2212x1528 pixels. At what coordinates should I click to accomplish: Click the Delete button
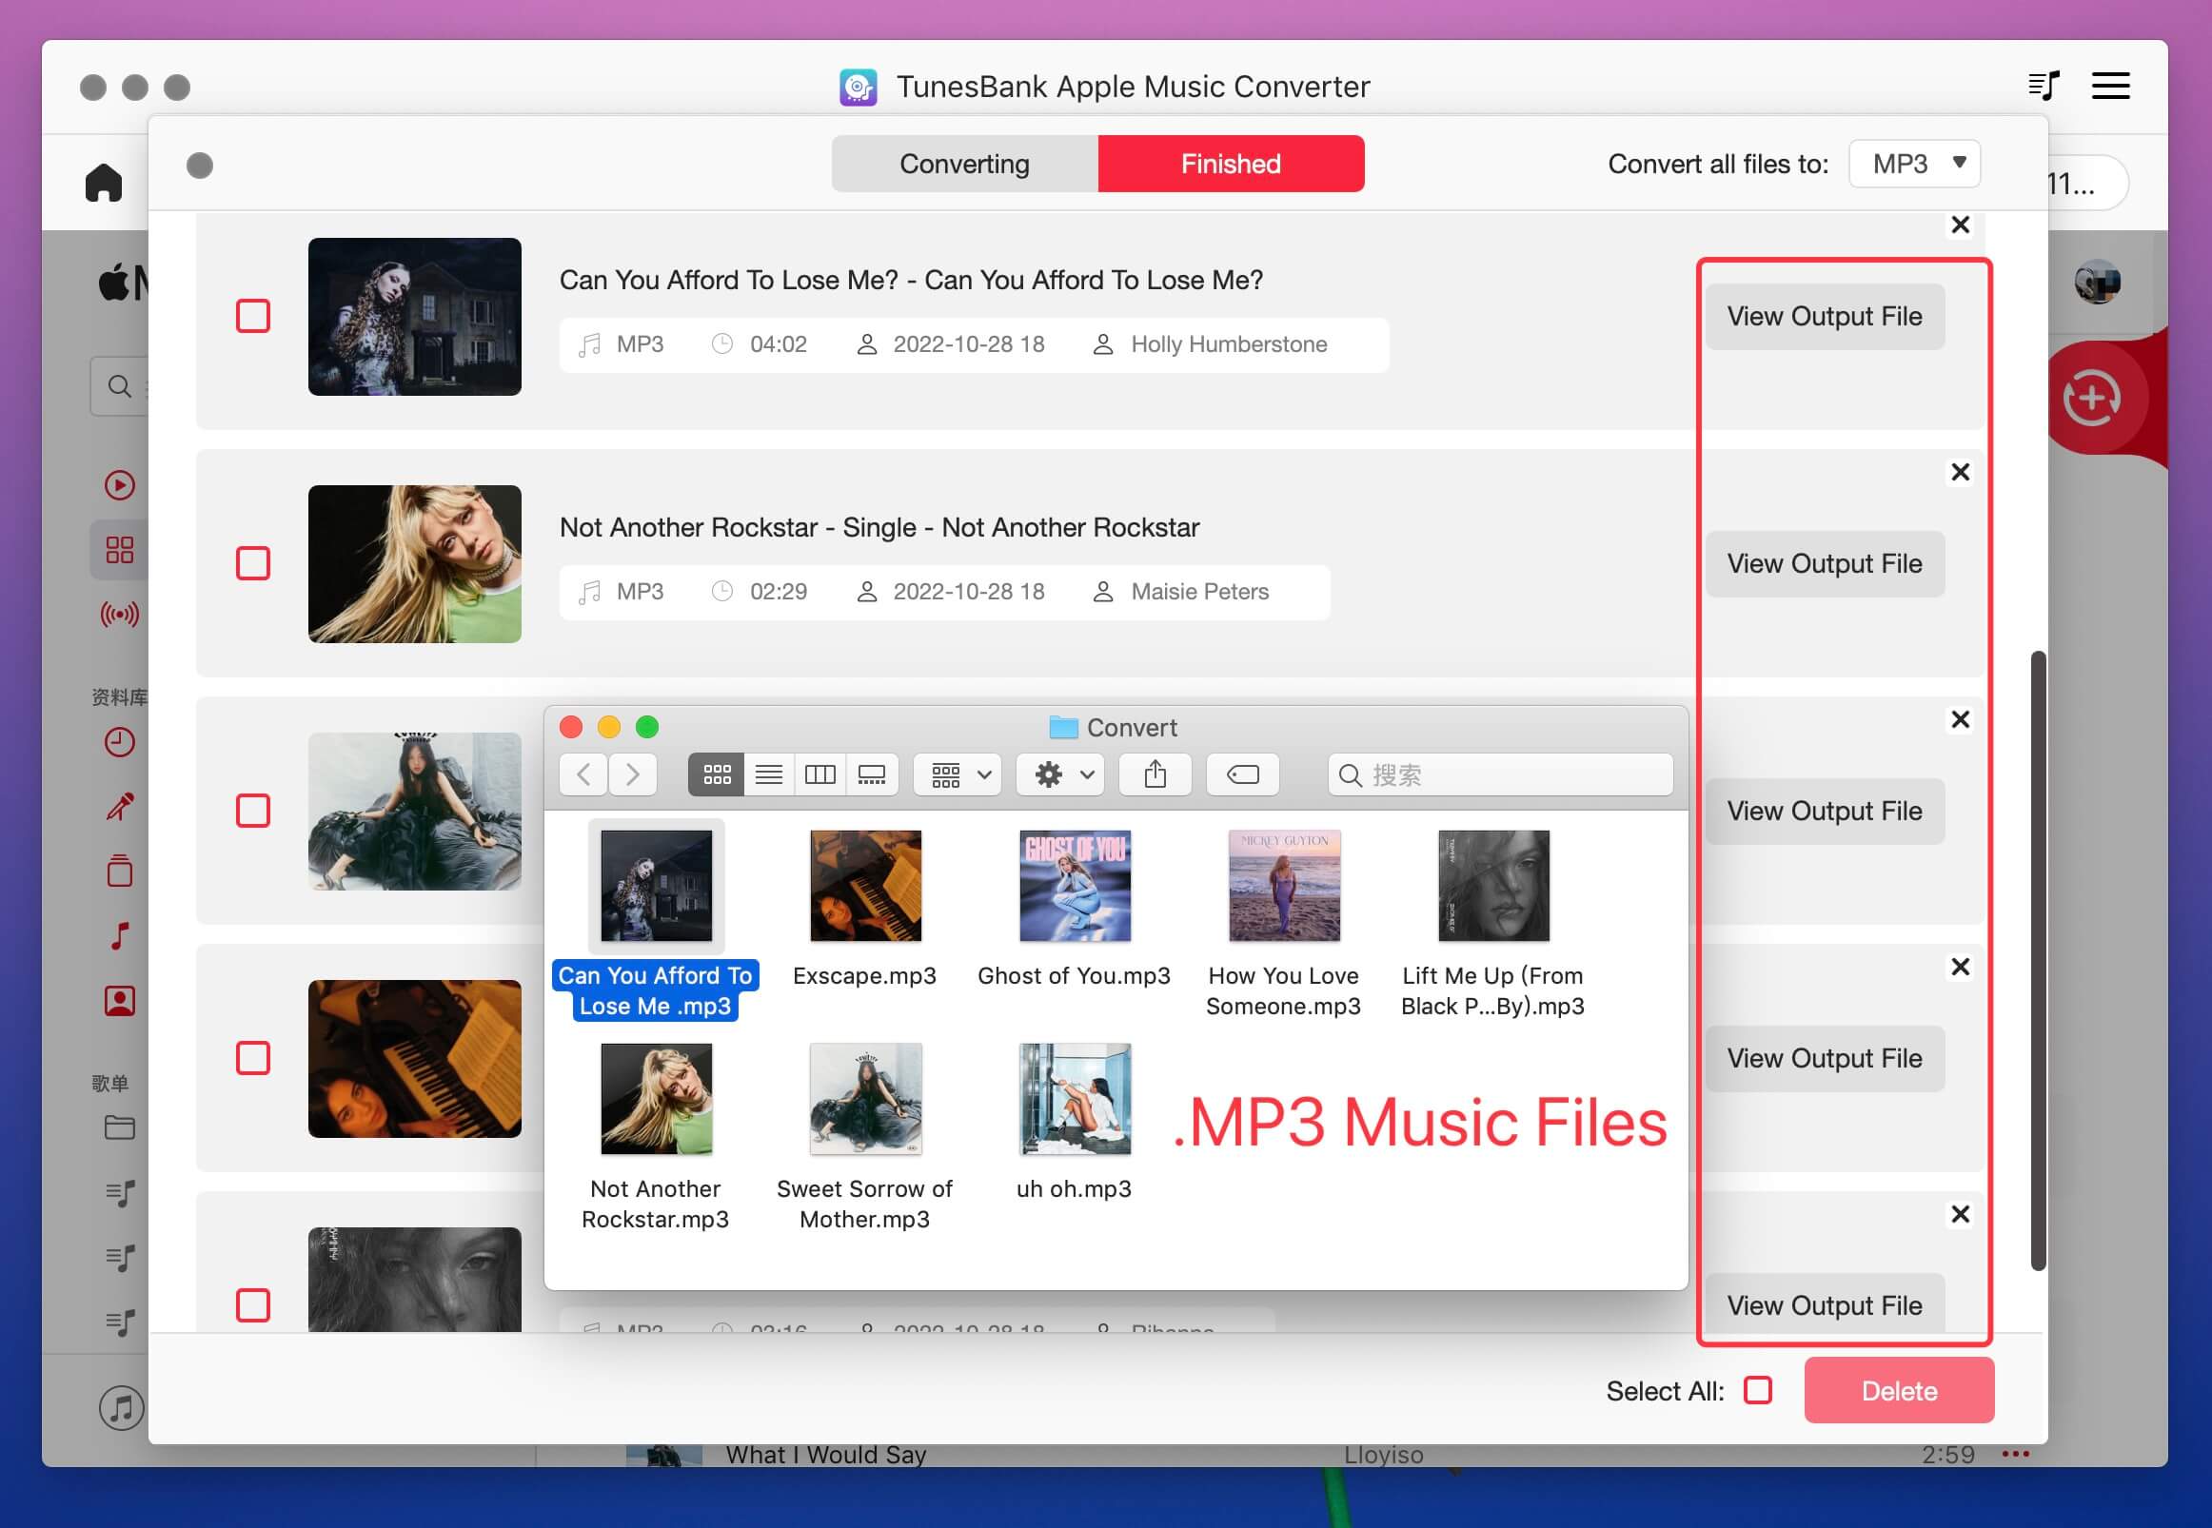tap(1899, 1390)
